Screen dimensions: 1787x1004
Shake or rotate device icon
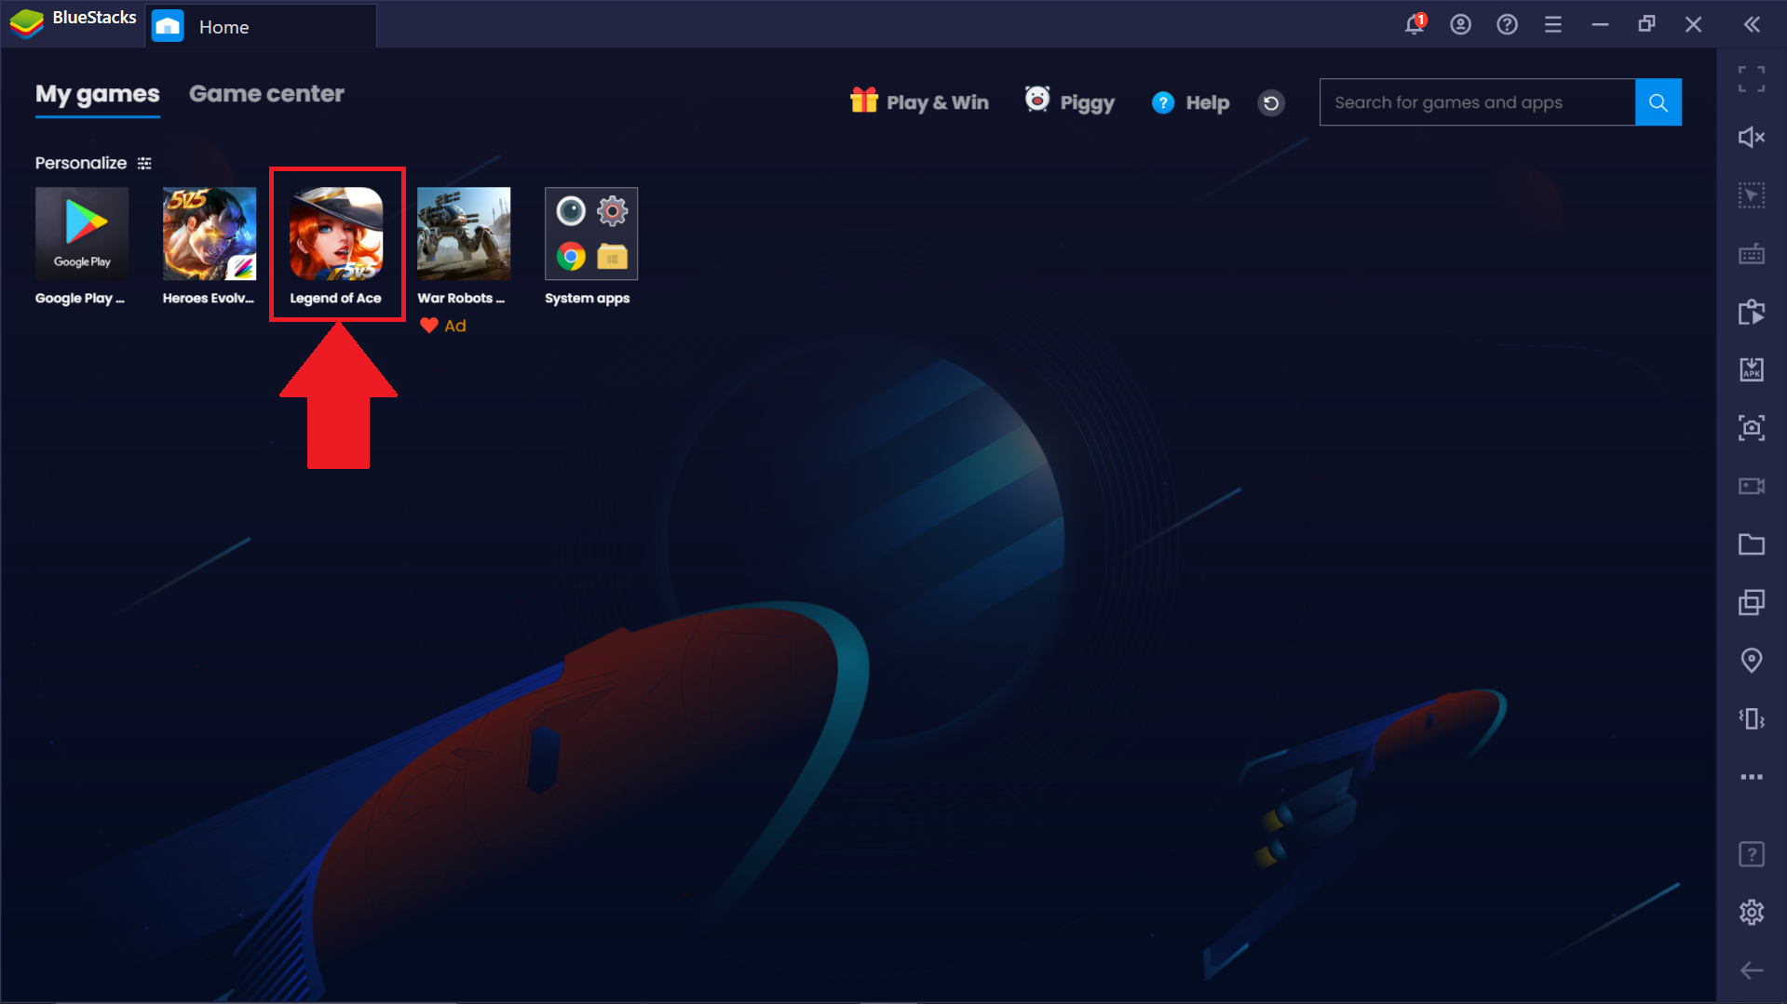tap(1752, 718)
